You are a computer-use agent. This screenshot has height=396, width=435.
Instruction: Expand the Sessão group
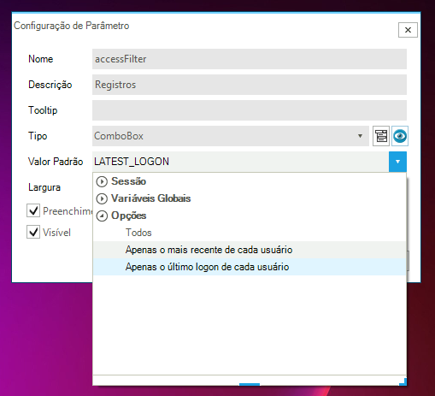[102, 181]
